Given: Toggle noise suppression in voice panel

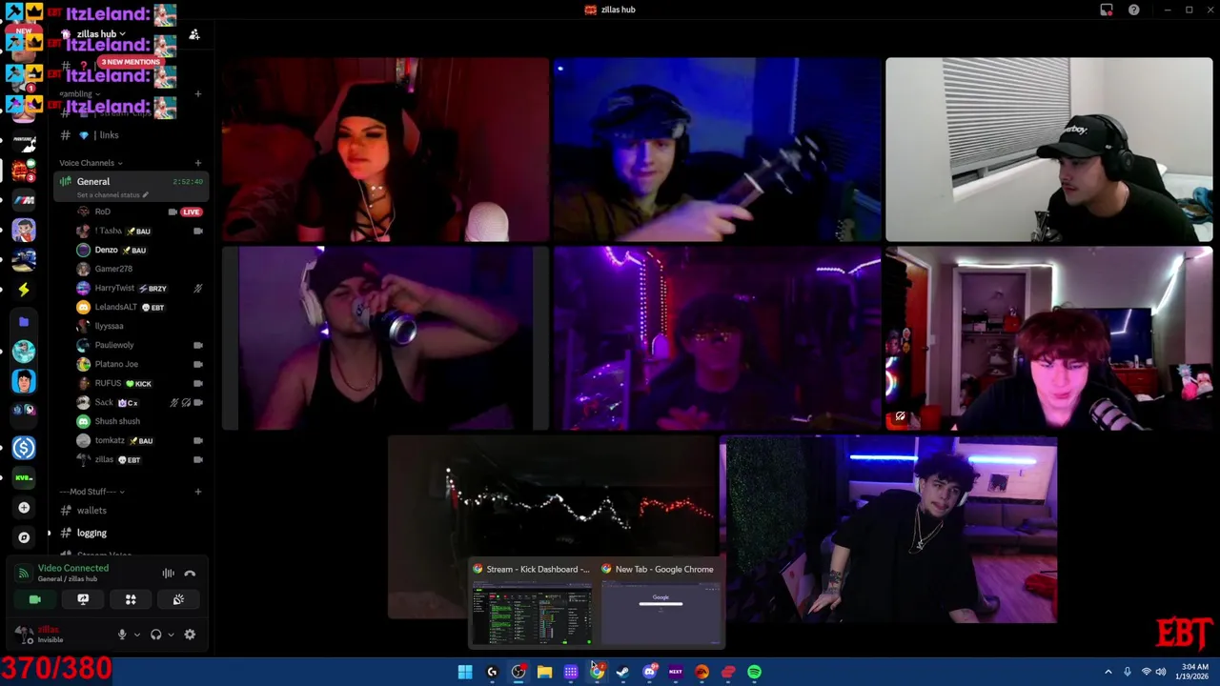Looking at the screenshot, I should click(x=168, y=574).
